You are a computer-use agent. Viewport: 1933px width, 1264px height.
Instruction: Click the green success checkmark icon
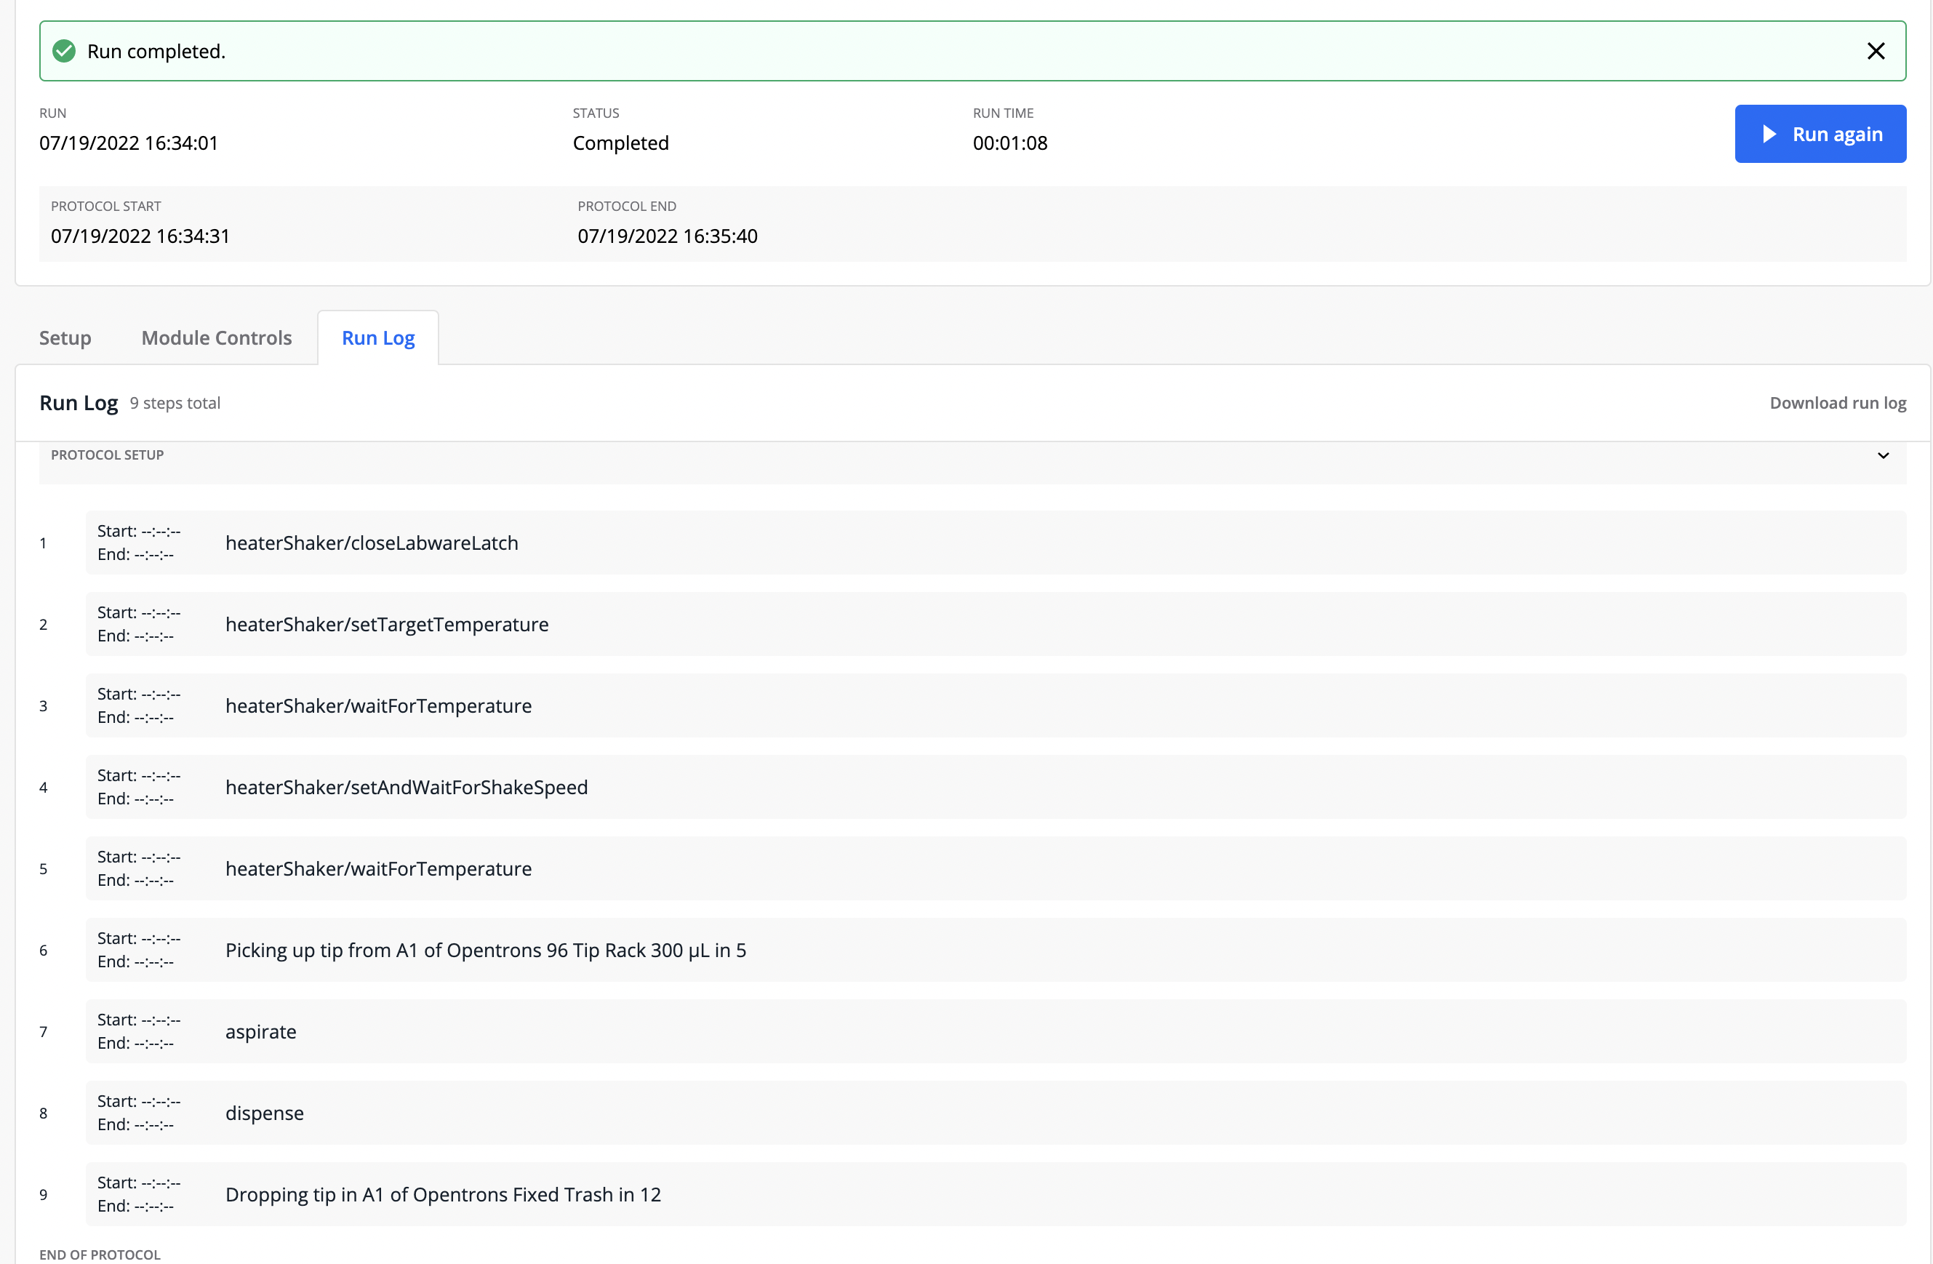[x=63, y=50]
